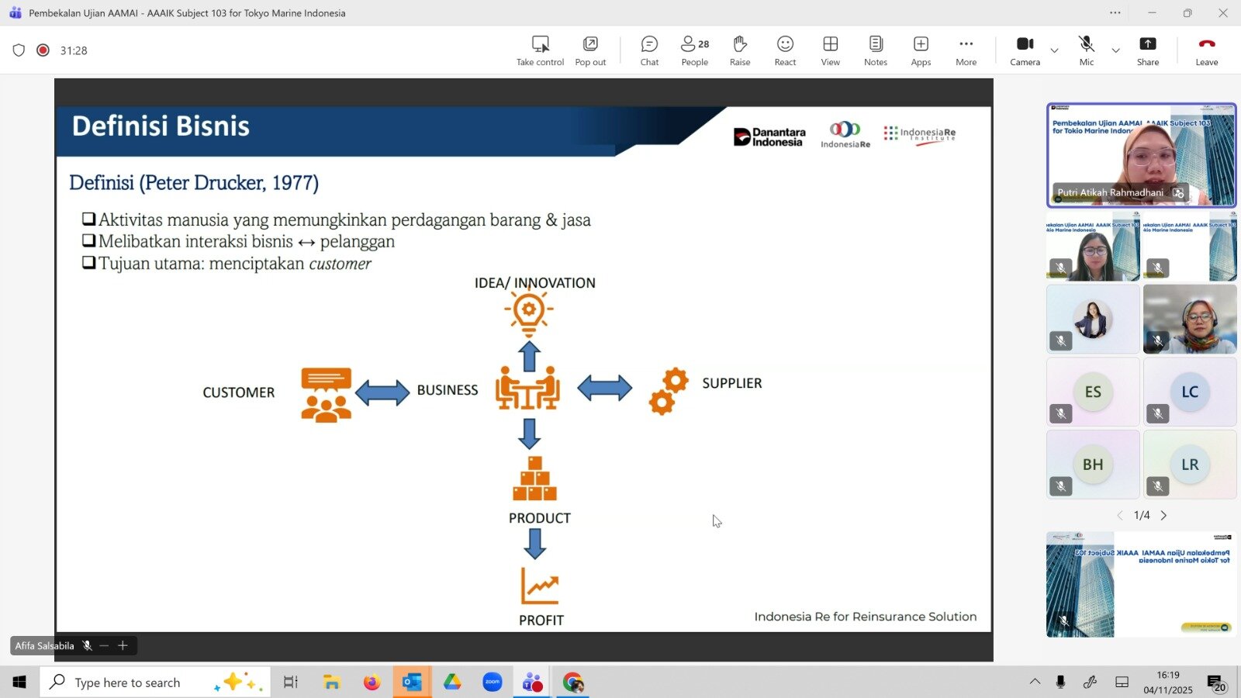Toggle the Camera on or off
This screenshot has width=1241, height=698.
coord(1025,50)
